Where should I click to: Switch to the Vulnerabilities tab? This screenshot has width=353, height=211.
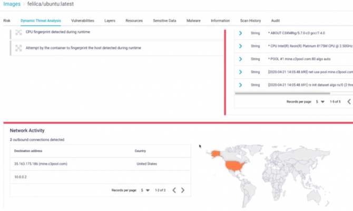pos(83,21)
